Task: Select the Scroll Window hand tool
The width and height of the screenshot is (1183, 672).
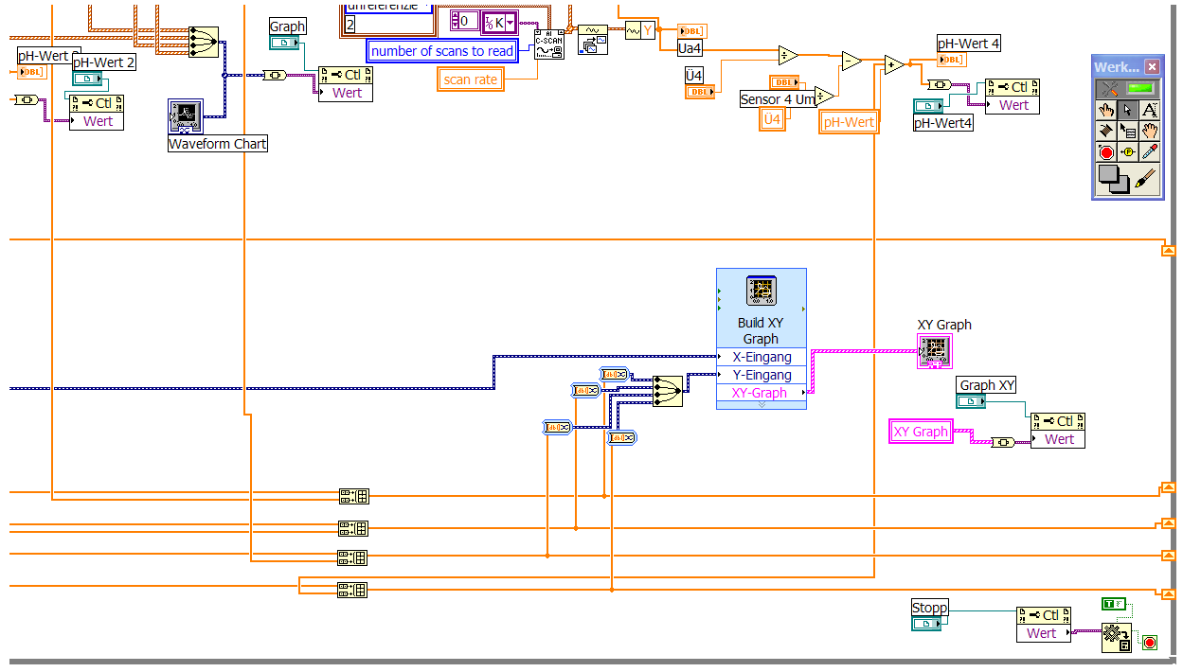Action: (1150, 132)
